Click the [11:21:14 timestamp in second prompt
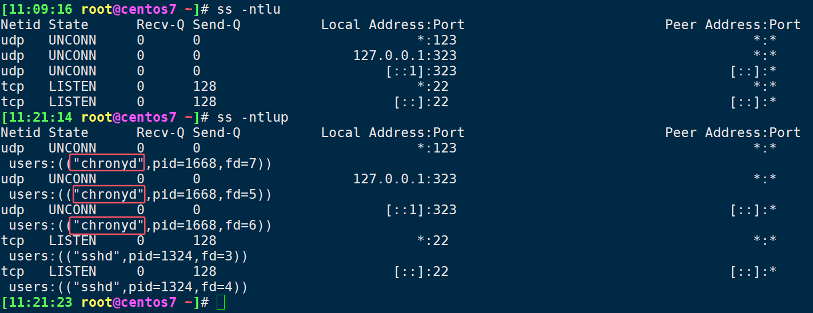 tap(37, 117)
